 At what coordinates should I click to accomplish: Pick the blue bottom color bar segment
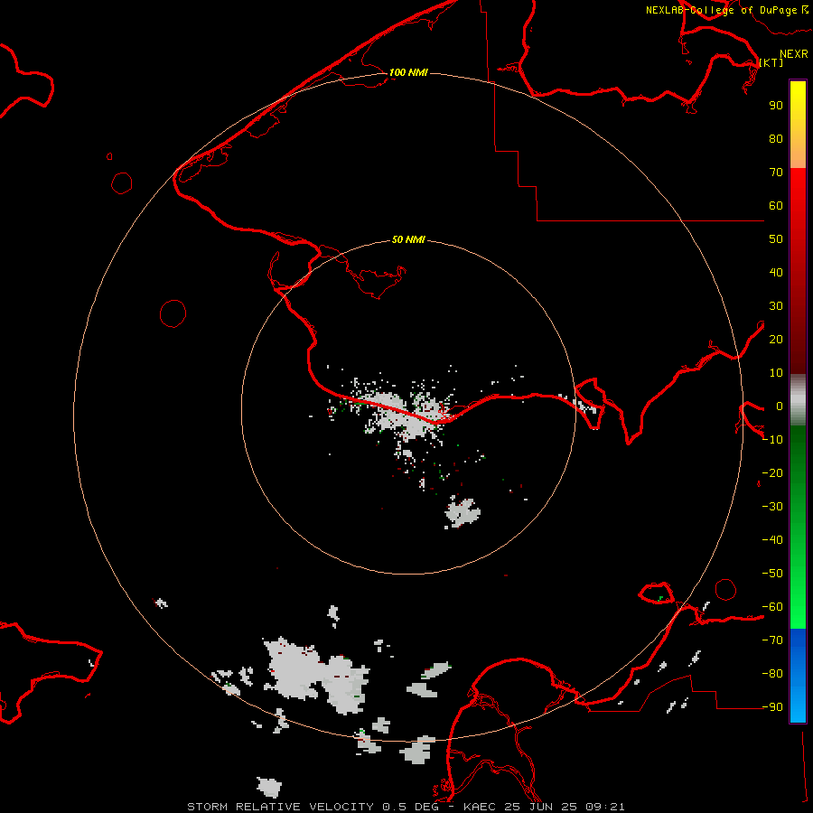[x=798, y=676]
